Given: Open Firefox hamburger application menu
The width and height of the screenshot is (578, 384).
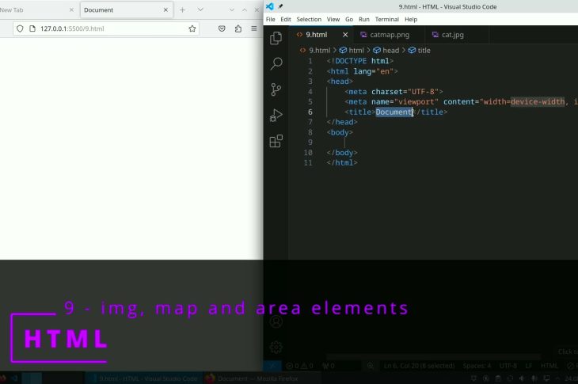Looking at the screenshot, I should 254,29.
